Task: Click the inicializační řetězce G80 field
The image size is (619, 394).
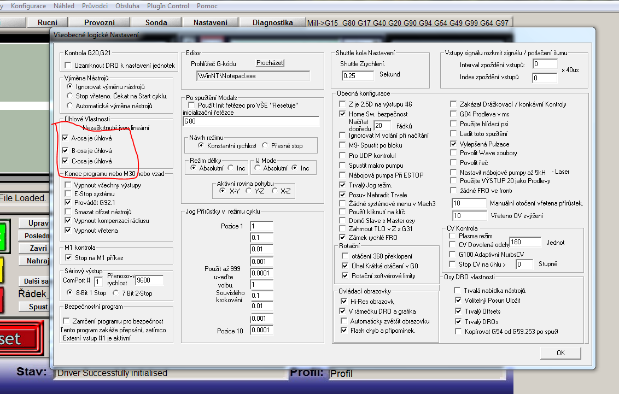Action: [x=250, y=121]
